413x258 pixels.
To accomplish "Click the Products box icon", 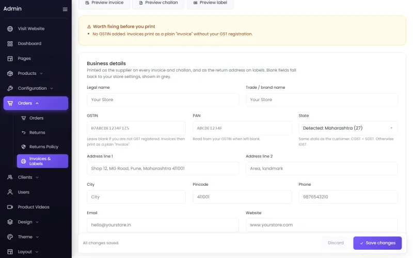I will (10, 73).
